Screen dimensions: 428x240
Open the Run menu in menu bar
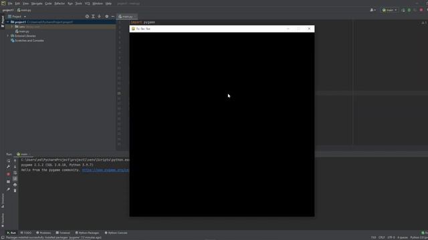coord(70,3)
